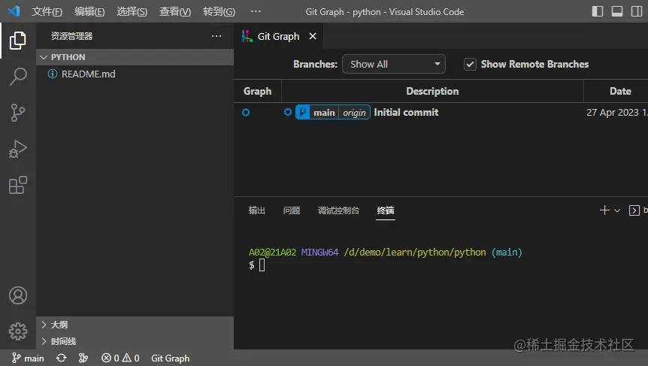Open the Branches Show All dropdown
This screenshot has height=366, width=648.
pyautogui.click(x=394, y=64)
